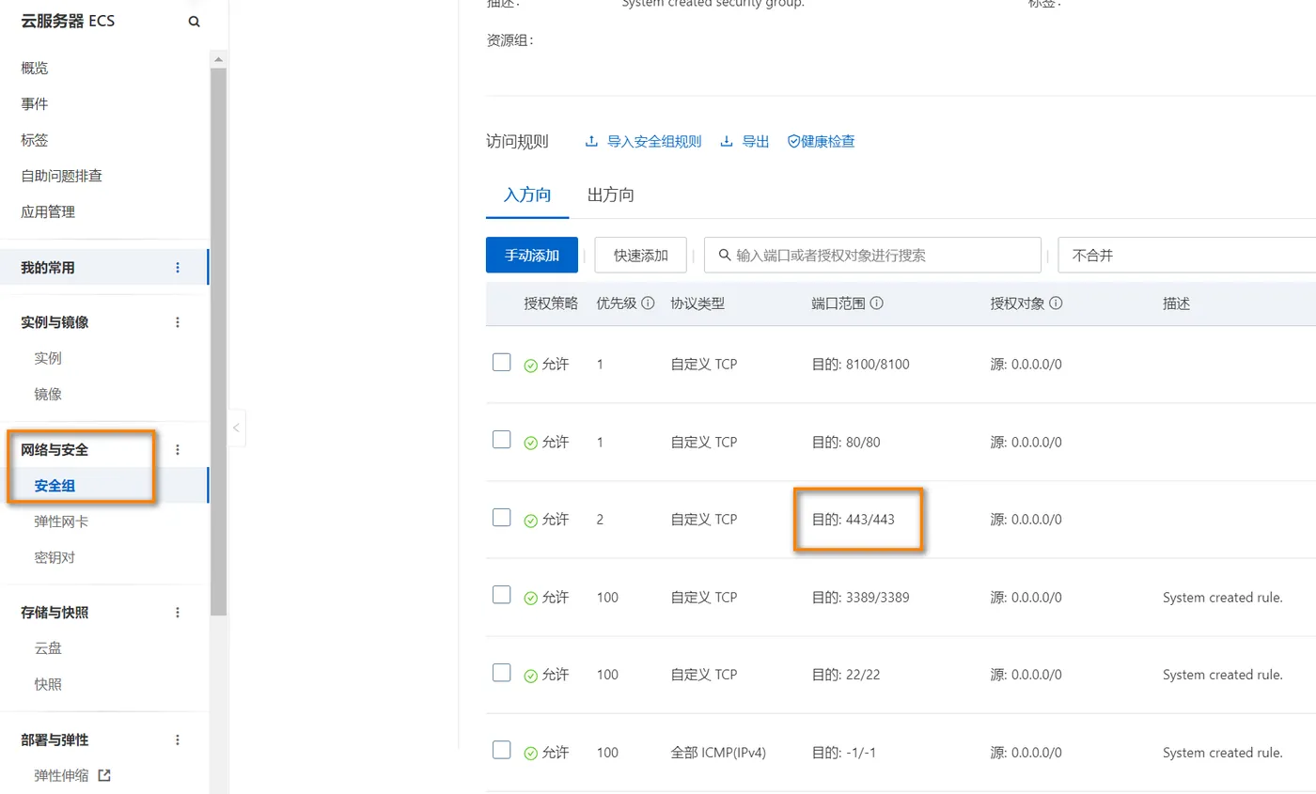The height and width of the screenshot is (794, 1316).
Task: Focus the port or authorization object search field
Action: pos(873,255)
